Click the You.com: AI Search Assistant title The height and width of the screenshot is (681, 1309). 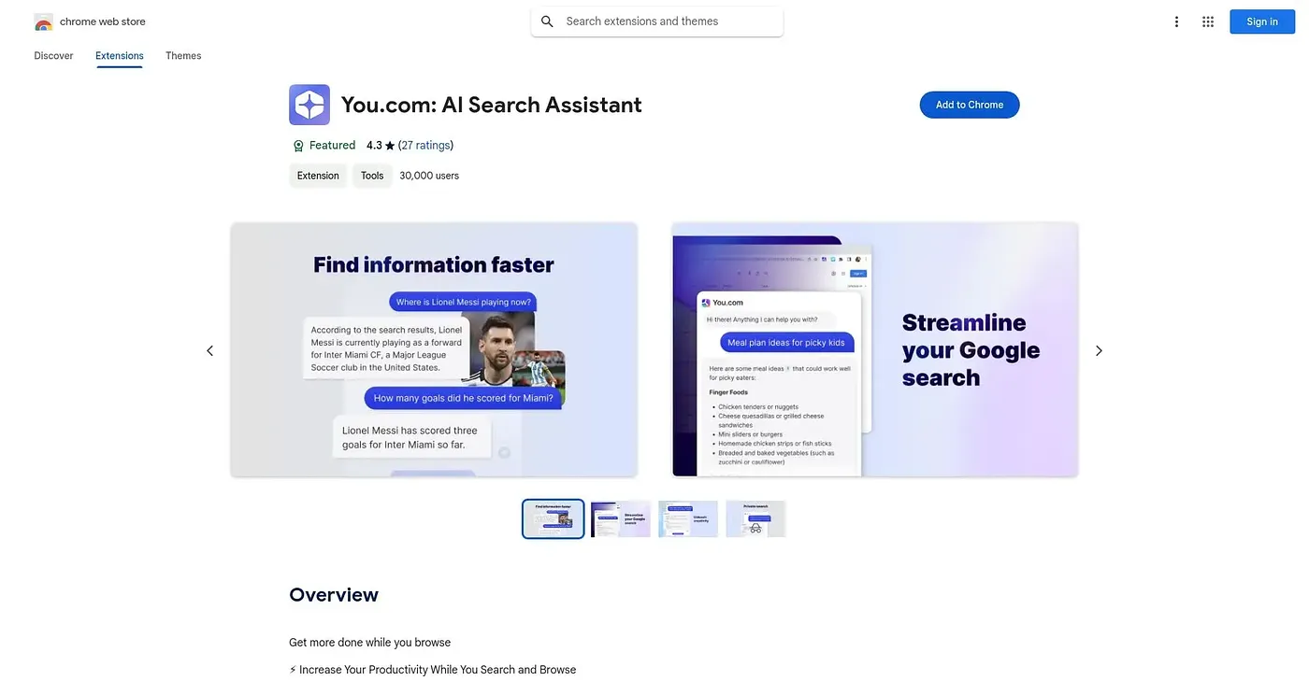click(x=492, y=105)
